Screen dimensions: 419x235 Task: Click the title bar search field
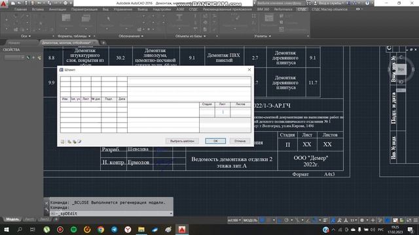pos(280,3)
